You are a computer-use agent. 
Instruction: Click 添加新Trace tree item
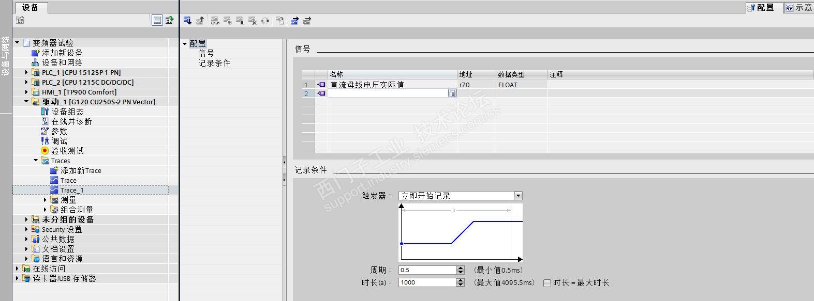(x=81, y=170)
